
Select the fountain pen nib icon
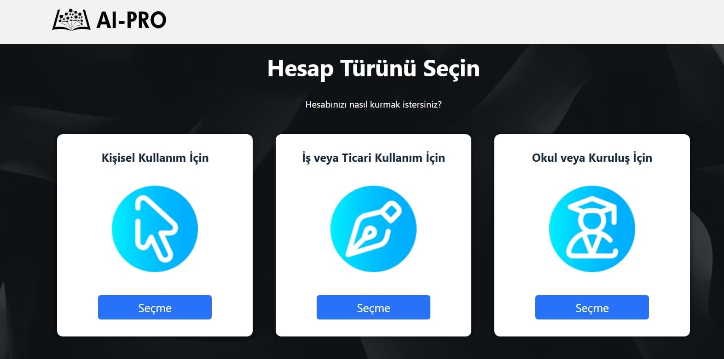[373, 228]
